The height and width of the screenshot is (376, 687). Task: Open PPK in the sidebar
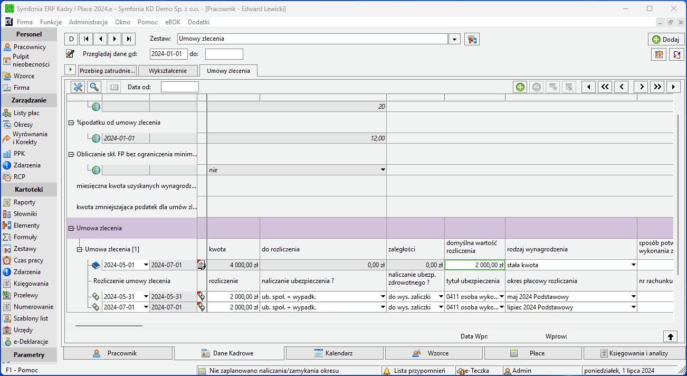coord(14,154)
